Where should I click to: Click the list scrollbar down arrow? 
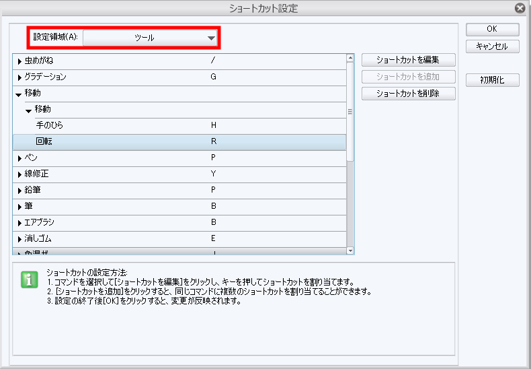click(x=350, y=250)
